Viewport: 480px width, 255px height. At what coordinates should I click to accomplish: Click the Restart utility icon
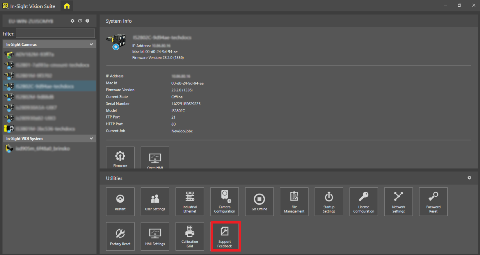tap(120, 201)
